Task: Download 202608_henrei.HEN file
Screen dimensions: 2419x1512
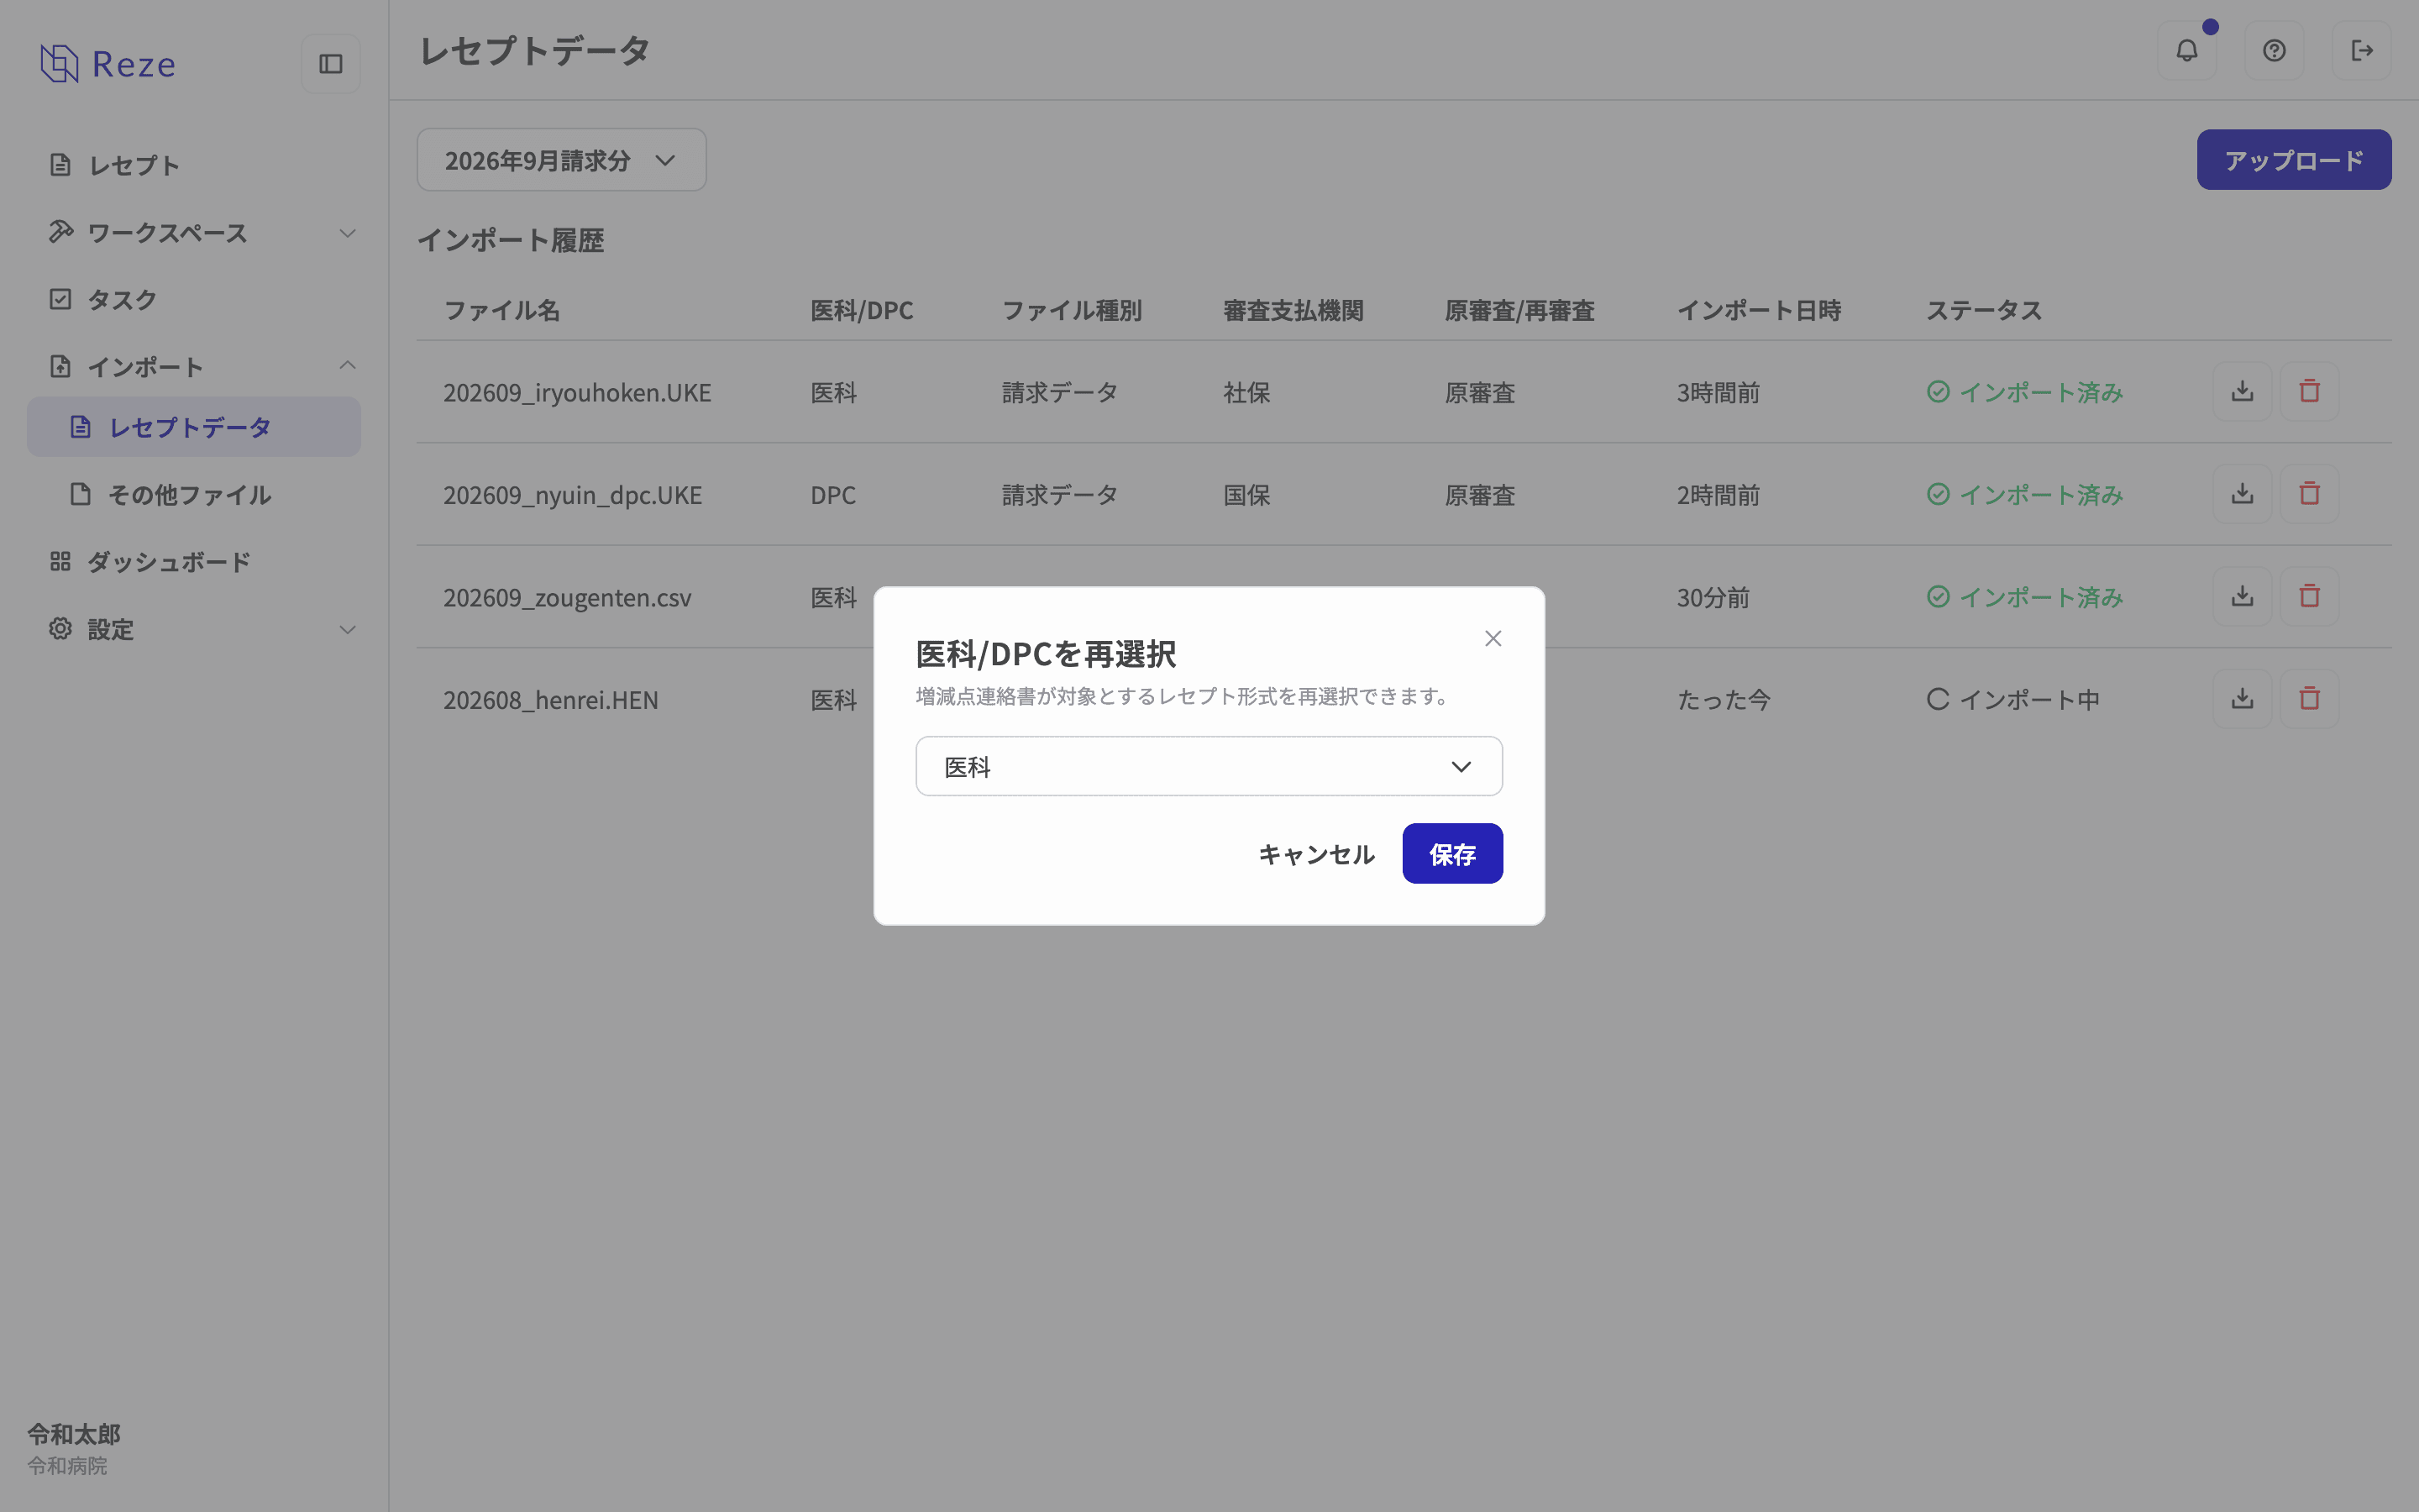Action: 2242,698
